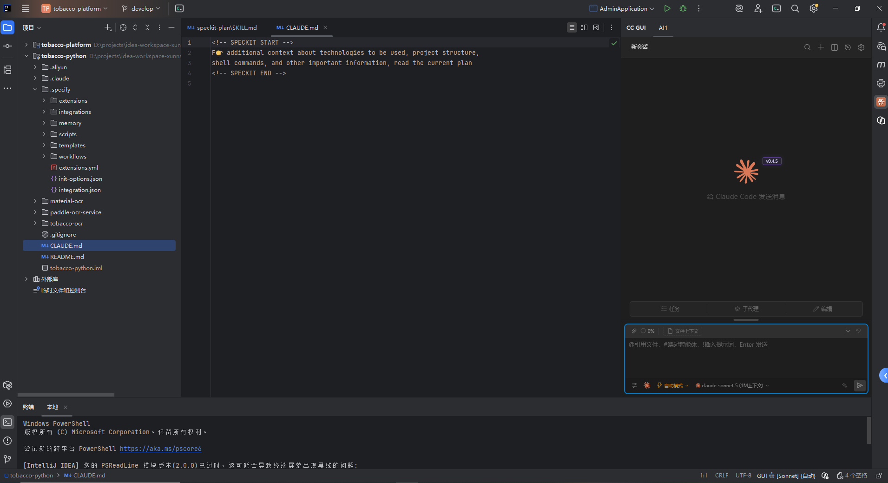Open the Git tool window icon

(x=7, y=459)
